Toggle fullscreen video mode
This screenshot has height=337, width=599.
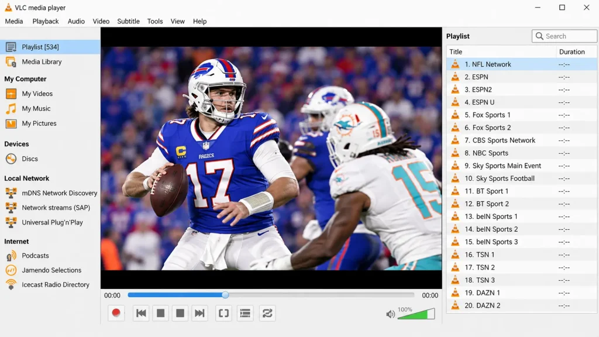223,314
